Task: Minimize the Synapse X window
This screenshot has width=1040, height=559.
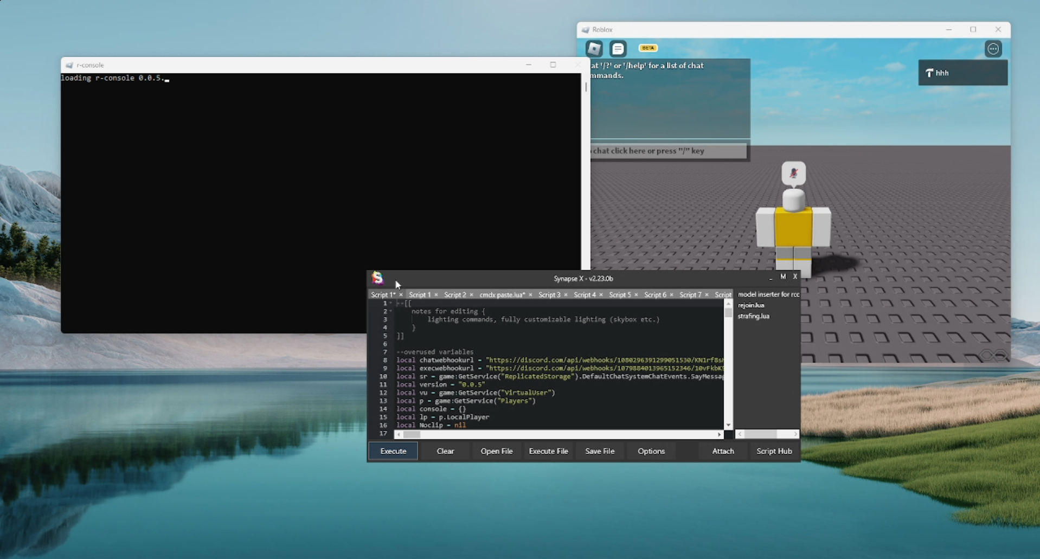Action: (771, 278)
